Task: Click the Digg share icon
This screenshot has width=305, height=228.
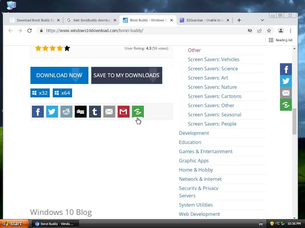Action: point(80,112)
